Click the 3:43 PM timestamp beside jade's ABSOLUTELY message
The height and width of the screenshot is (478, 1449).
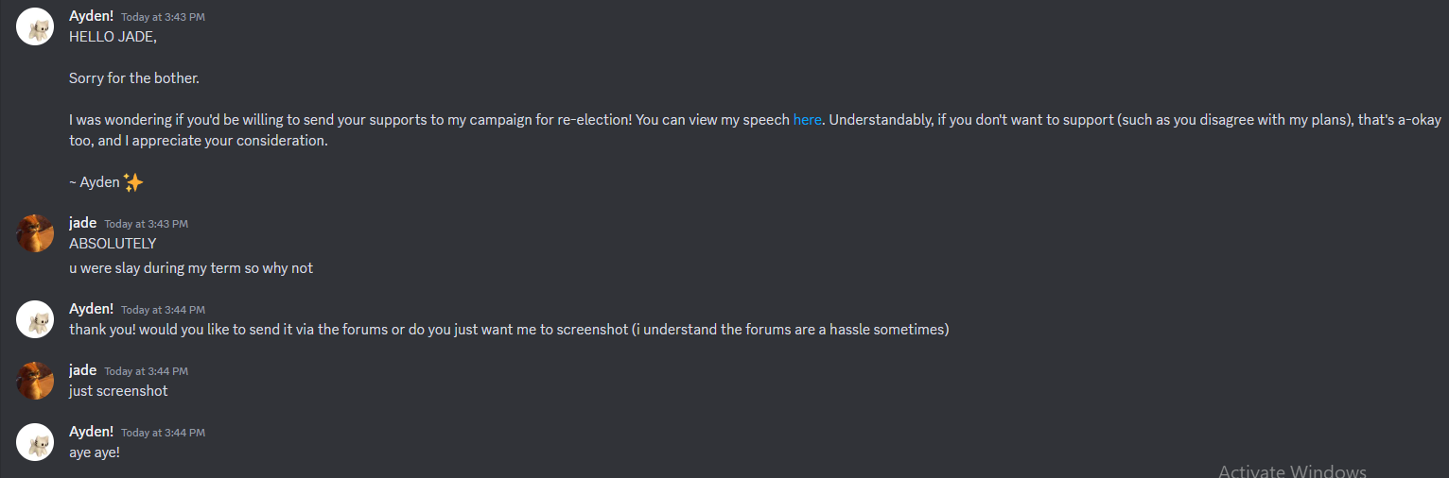click(x=147, y=224)
